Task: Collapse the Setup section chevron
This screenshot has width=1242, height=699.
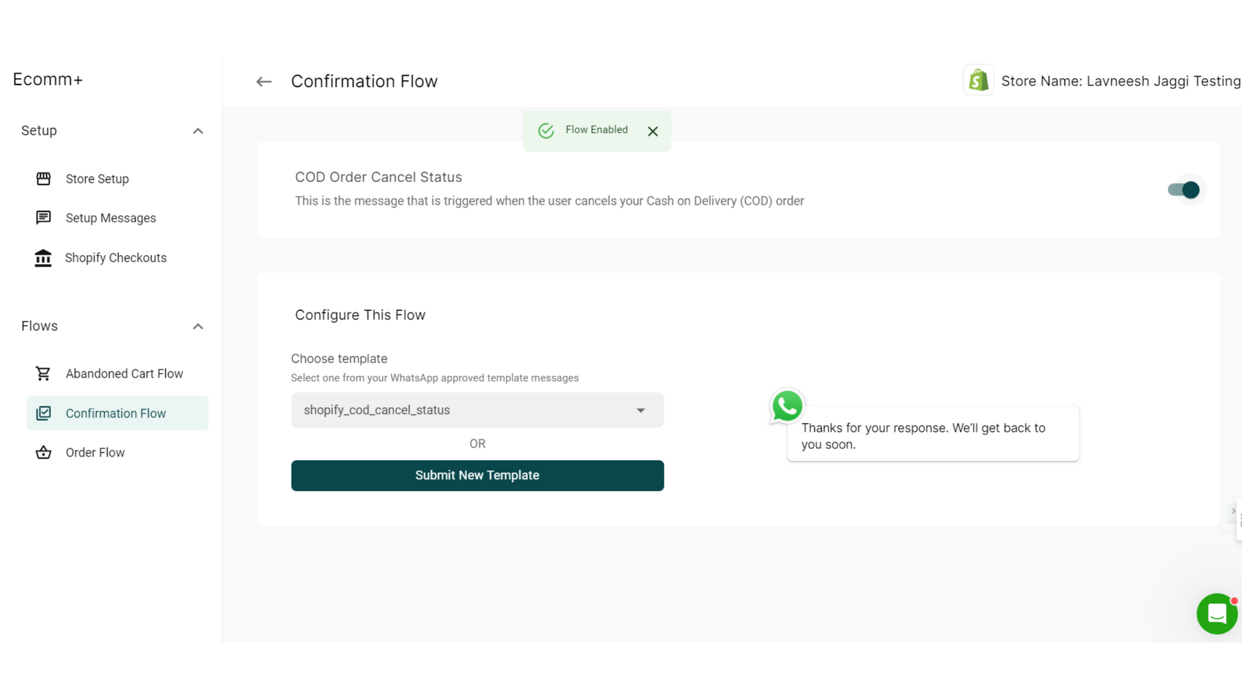Action: coord(198,131)
